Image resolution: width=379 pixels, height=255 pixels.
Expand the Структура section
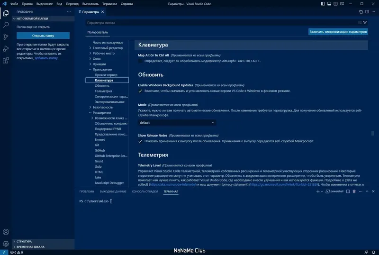click(43, 241)
